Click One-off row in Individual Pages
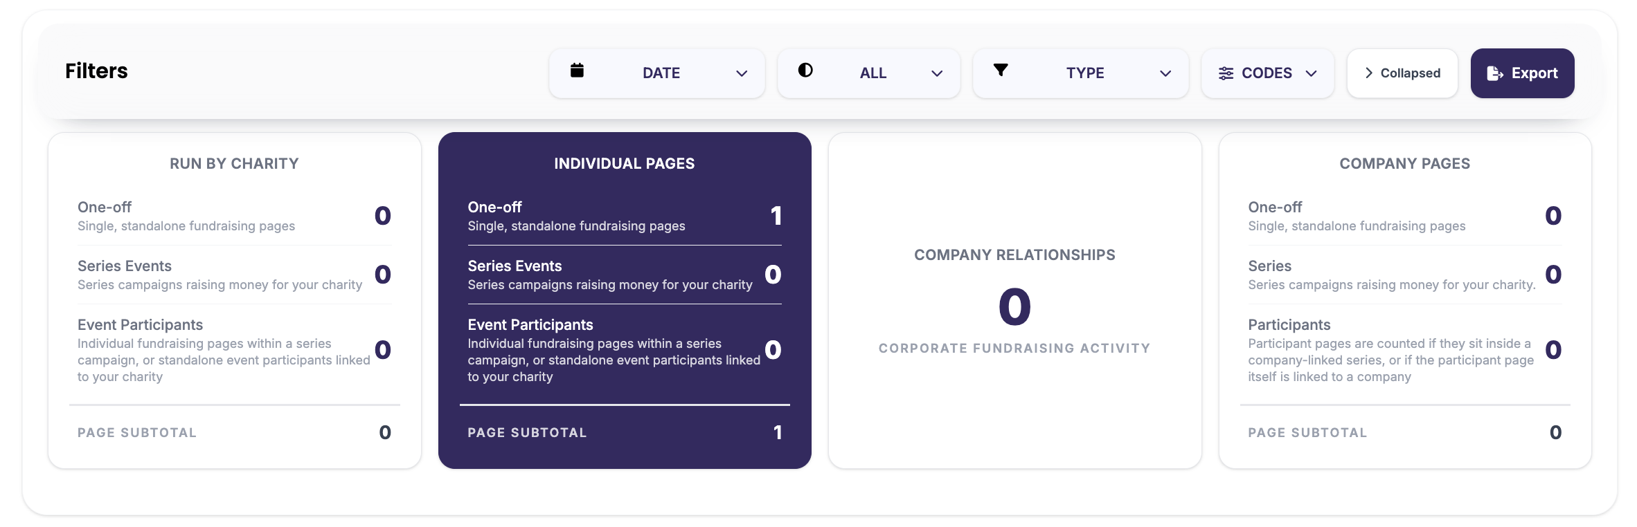Viewport: 1637px width, 527px height. [x=624, y=216]
